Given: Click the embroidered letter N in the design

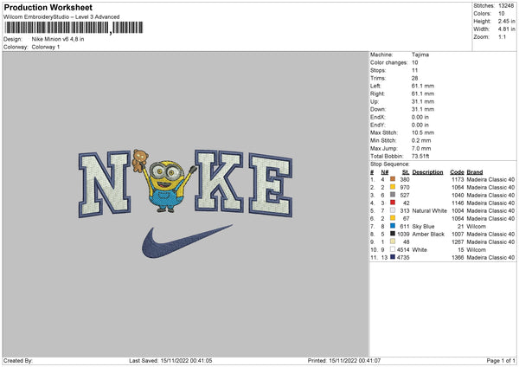Looking at the screenshot, I should 105,183.
